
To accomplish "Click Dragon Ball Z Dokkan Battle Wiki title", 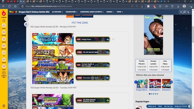I will pyautogui.click(x=34, y=12).
